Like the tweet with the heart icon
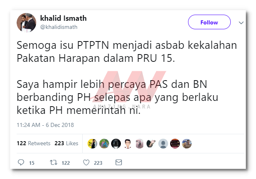Image resolution: width=256 pixels, height=179 pixels. pos(86,162)
